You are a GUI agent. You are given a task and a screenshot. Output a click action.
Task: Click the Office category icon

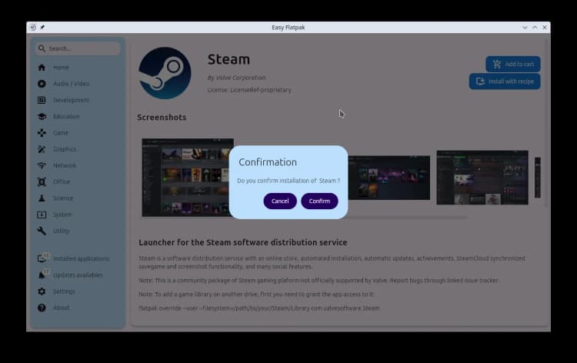[42, 181]
